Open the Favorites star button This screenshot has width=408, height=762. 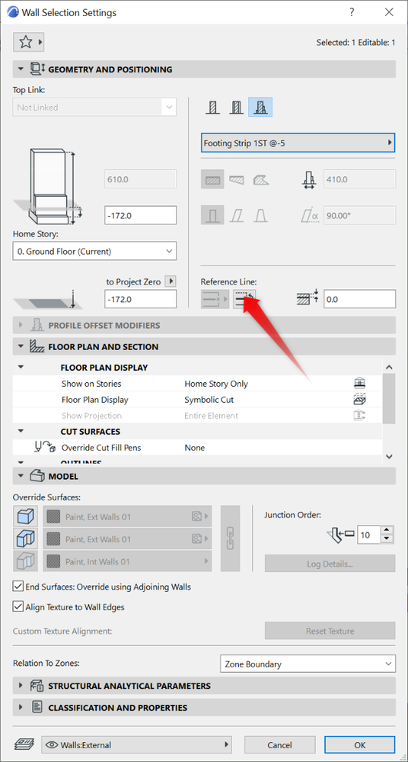(x=29, y=42)
